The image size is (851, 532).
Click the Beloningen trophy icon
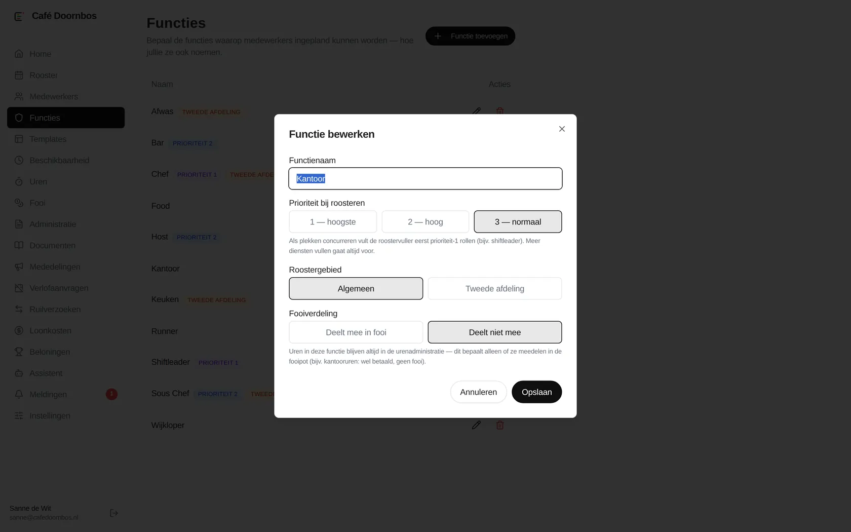tap(19, 352)
